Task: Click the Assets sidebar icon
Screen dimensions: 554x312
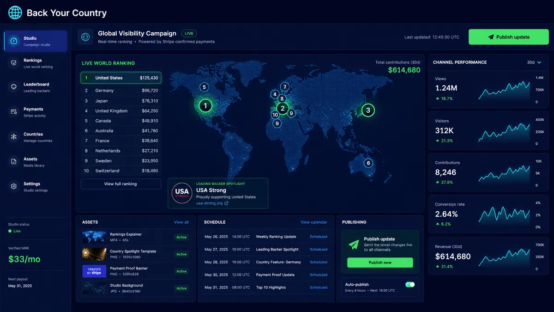Action: click(x=14, y=162)
